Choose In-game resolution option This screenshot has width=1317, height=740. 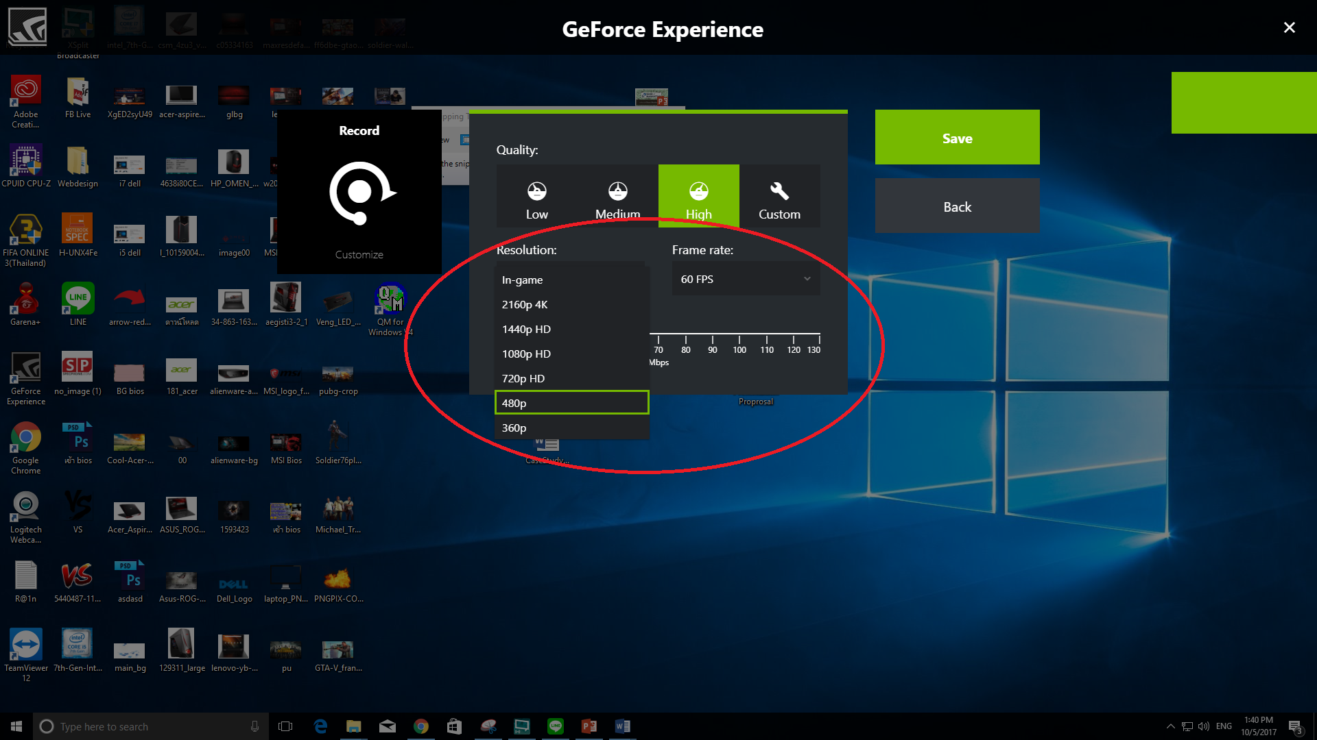click(571, 280)
